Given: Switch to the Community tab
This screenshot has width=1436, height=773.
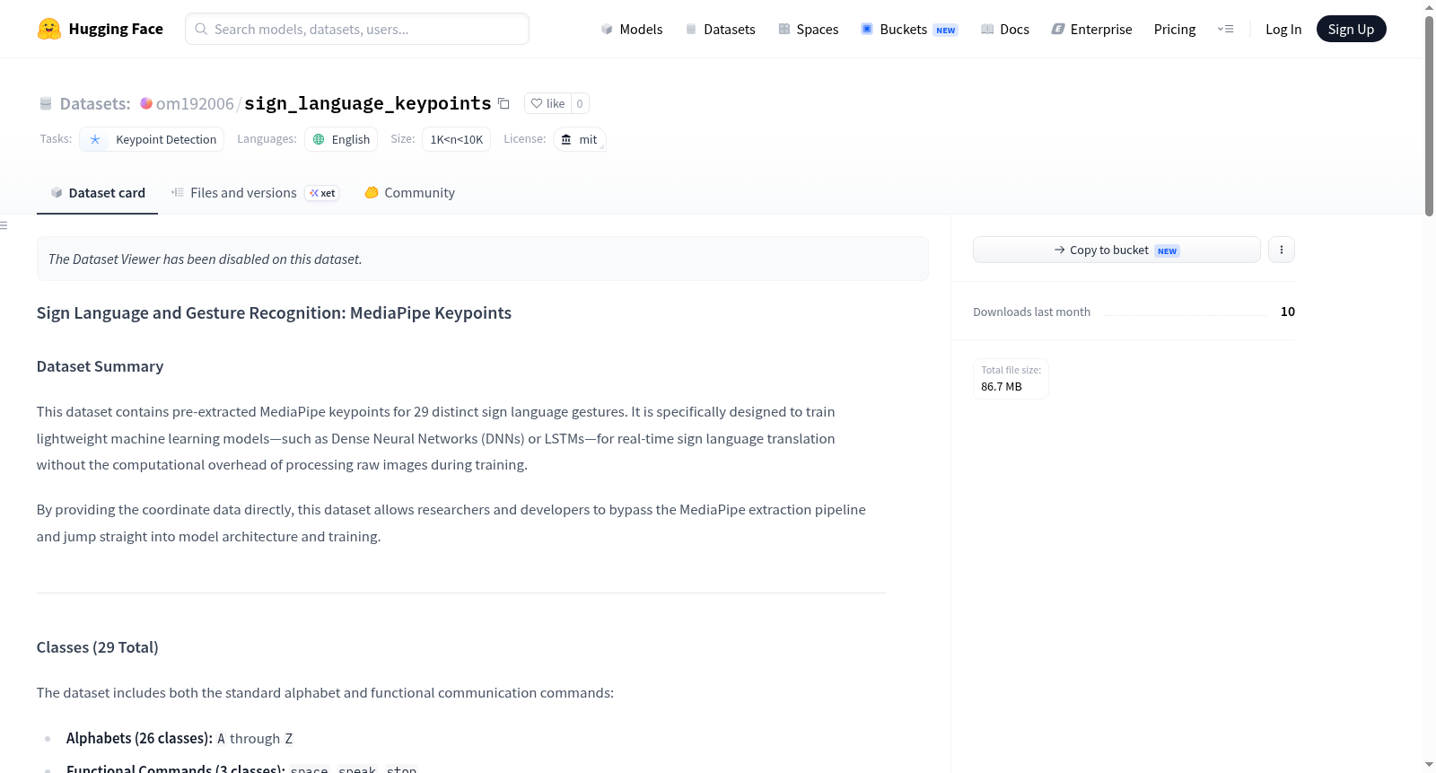Looking at the screenshot, I should click(x=409, y=193).
